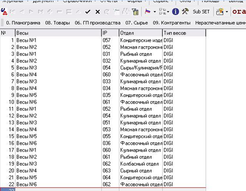Click the grid table icon before binoculars
Viewport: 246px width, 191px height.
(116, 12)
